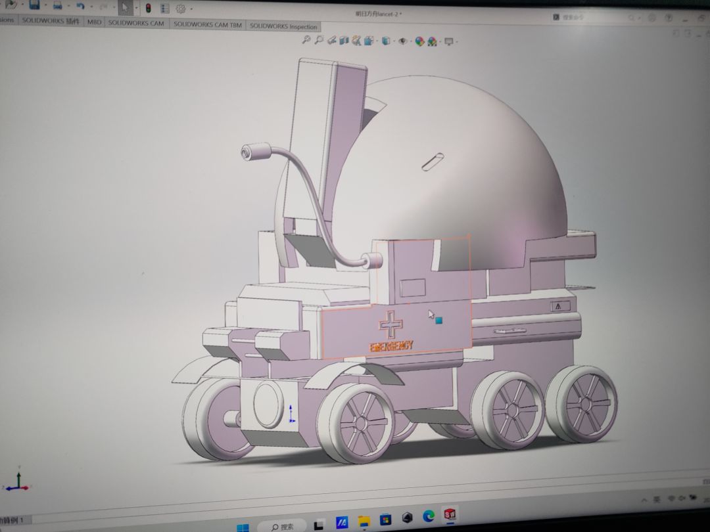Click Edit Appearance color sphere icon
This screenshot has width=710, height=532.
click(418, 41)
